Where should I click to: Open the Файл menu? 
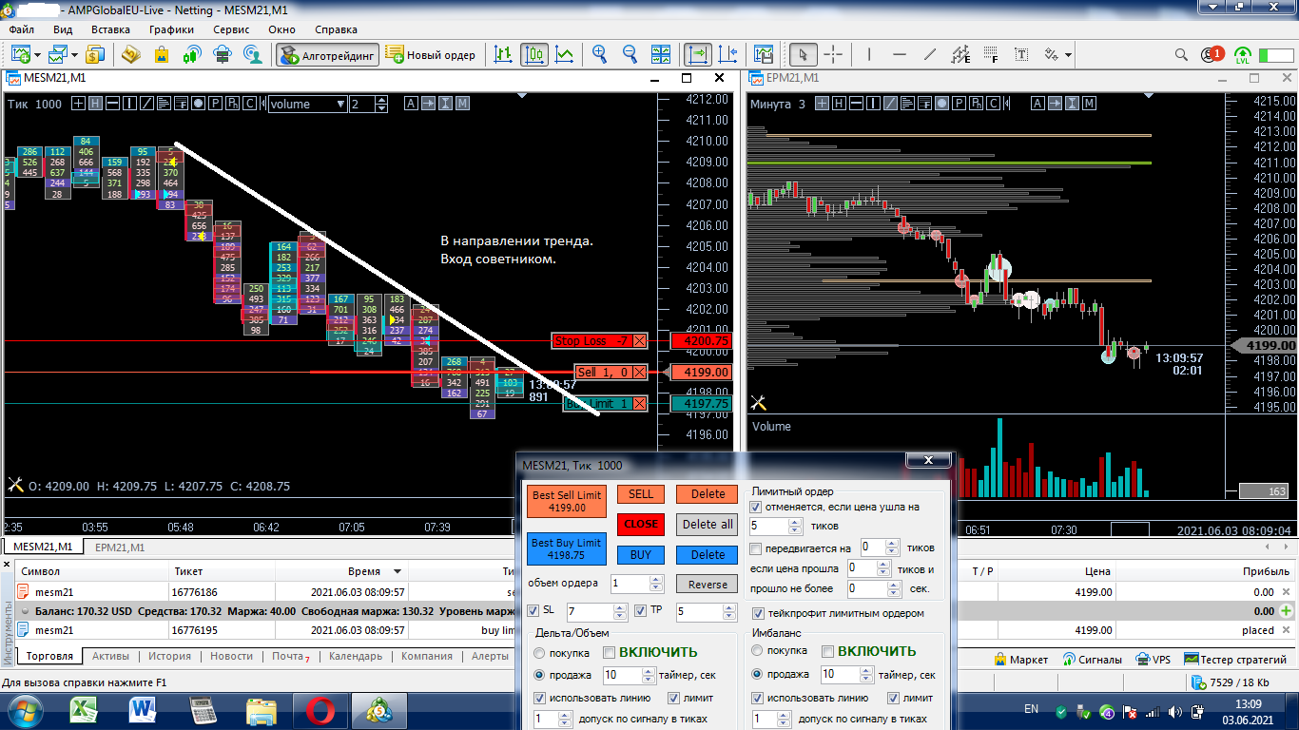pyautogui.click(x=21, y=29)
